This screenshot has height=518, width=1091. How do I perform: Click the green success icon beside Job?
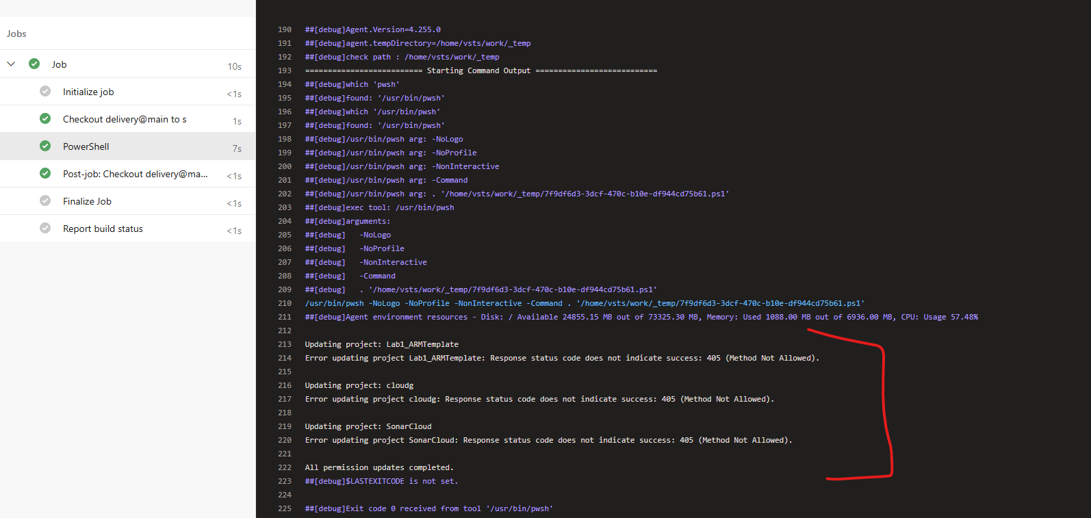(34, 64)
